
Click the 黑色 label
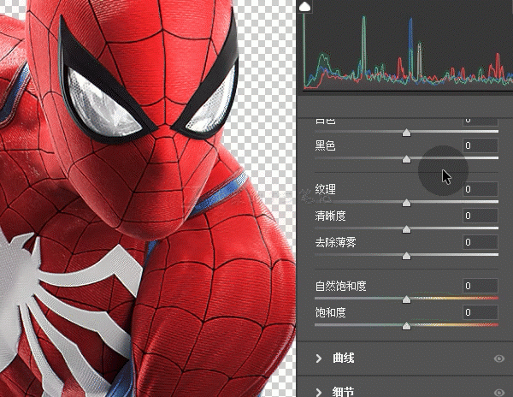[325, 145]
